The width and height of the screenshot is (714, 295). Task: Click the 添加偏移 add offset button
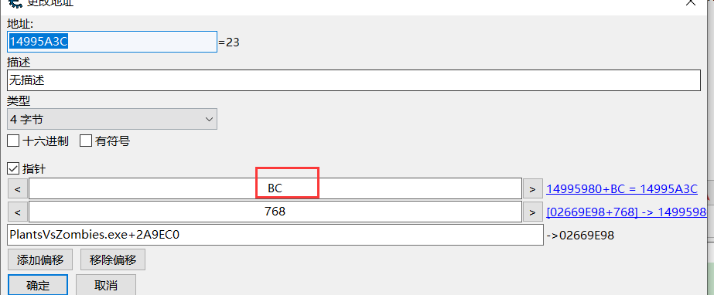click(40, 260)
